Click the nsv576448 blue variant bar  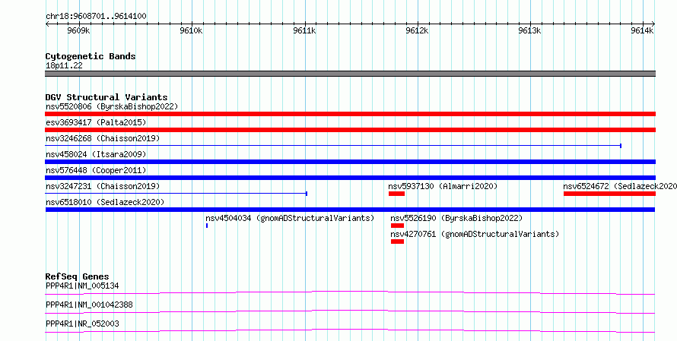[x=350, y=178]
